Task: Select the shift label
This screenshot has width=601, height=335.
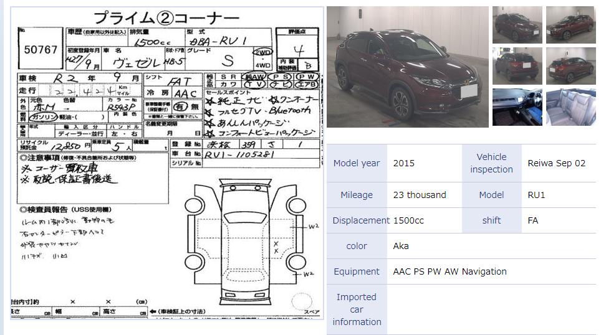Action: coord(491,220)
